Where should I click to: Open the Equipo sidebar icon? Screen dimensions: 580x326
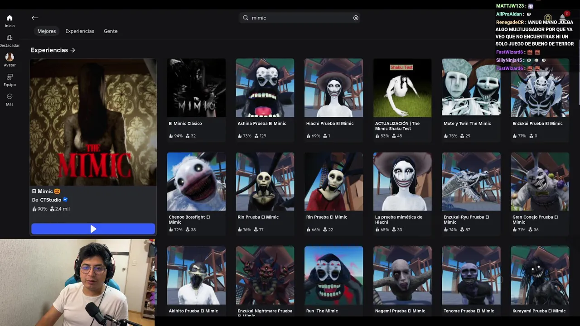click(x=10, y=77)
